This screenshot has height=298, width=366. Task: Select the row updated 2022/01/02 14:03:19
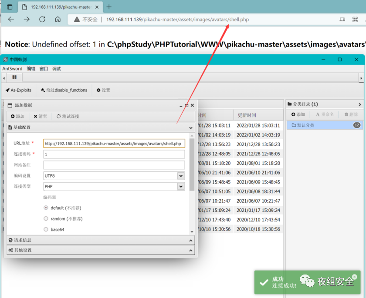pyautogui.click(x=240, y=135)
